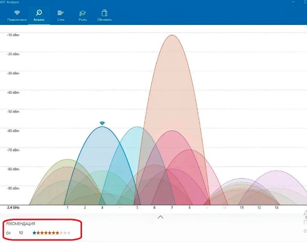
Task: Click the -10 dBm axis label
Action: pyautogui.click(x=13, y=35)
